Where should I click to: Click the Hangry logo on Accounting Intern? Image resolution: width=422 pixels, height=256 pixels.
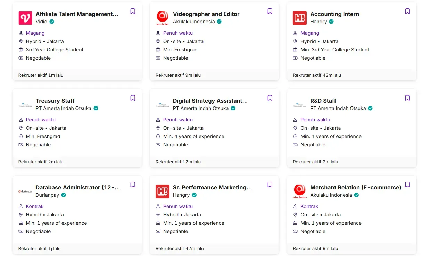pos(299,18)
